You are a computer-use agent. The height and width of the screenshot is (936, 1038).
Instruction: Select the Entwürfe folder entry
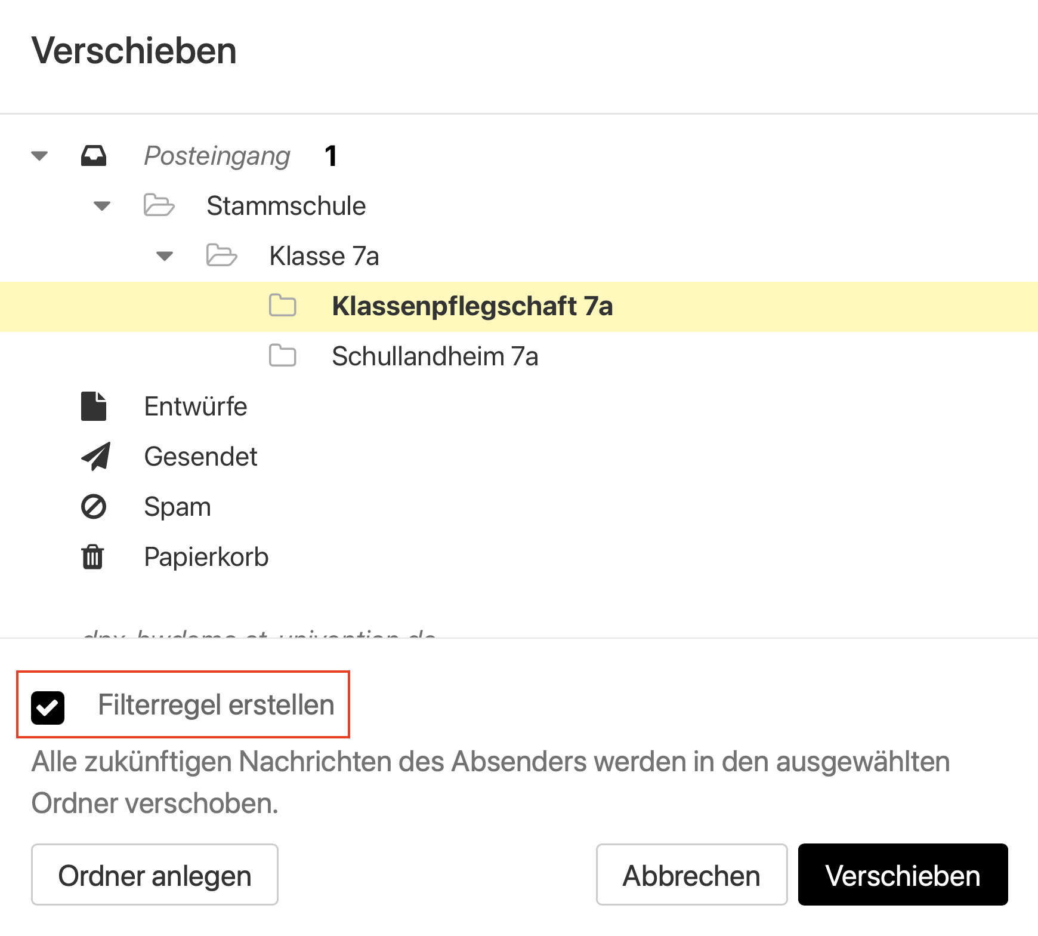point(196,406)
